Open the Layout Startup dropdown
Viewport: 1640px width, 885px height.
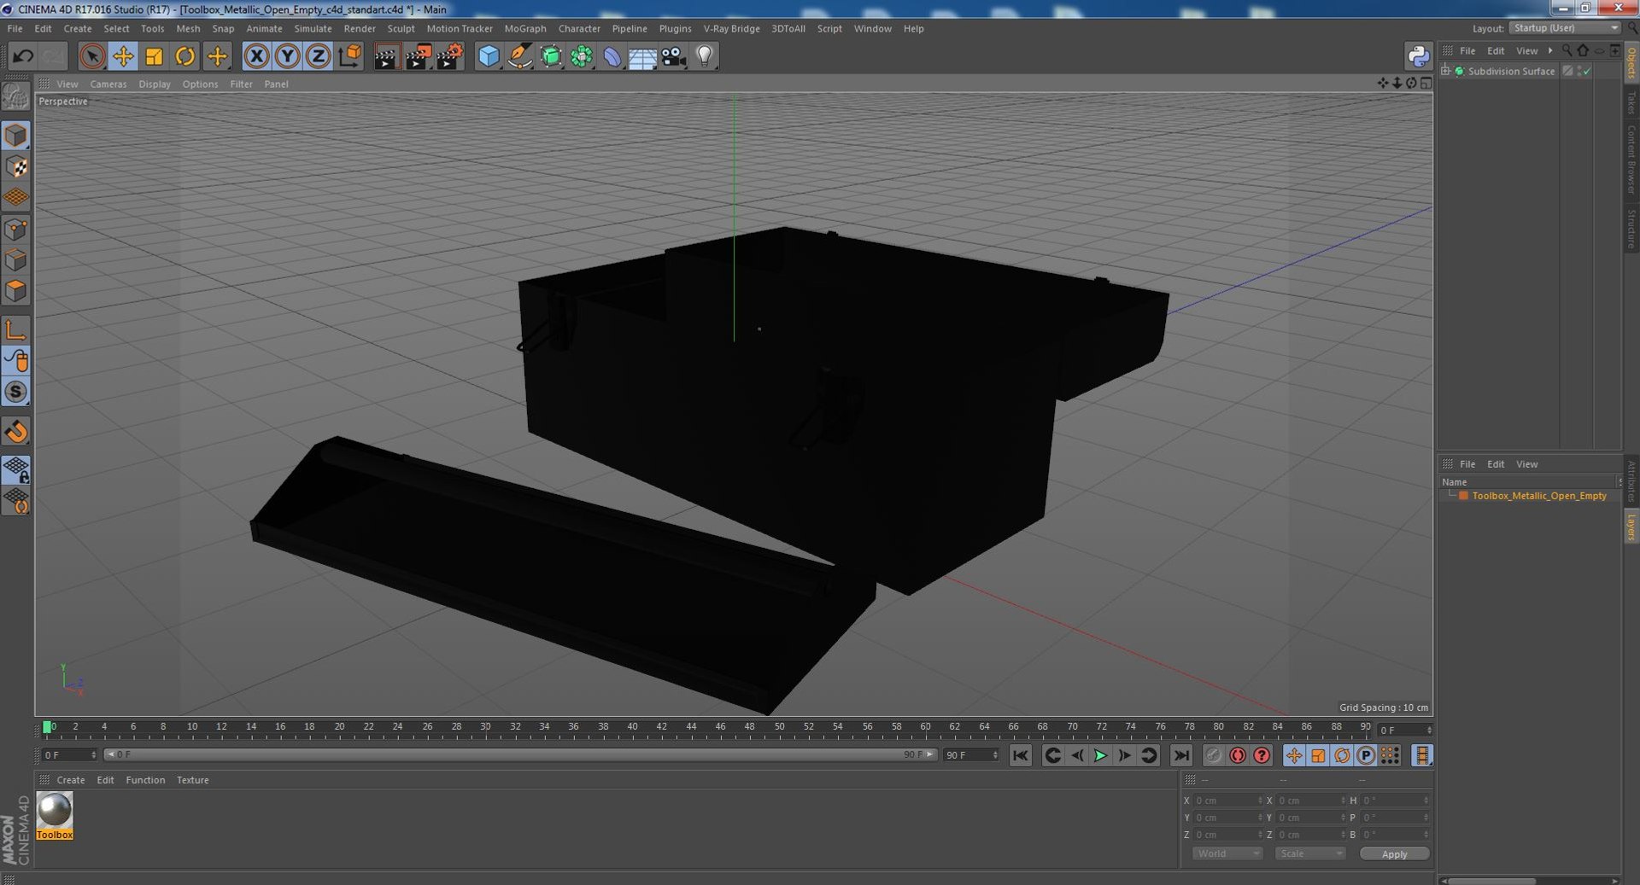(x=1565, y=28)
